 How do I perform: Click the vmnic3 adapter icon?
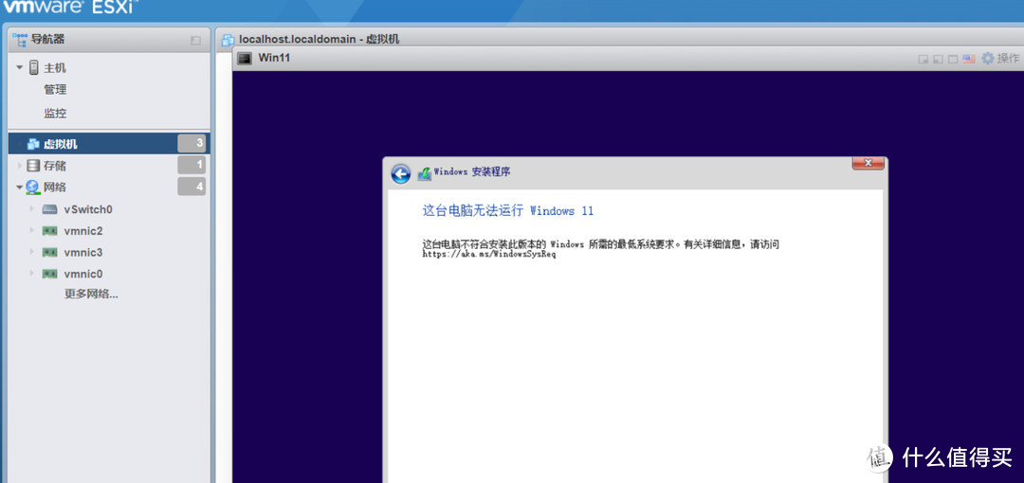click(49, 253)
